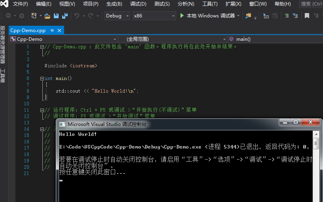The height and width of the screenshot is (202, 323).
Task: Collapse the comment block at line 11
Action: pyautogui.click(x=42, y=110)
